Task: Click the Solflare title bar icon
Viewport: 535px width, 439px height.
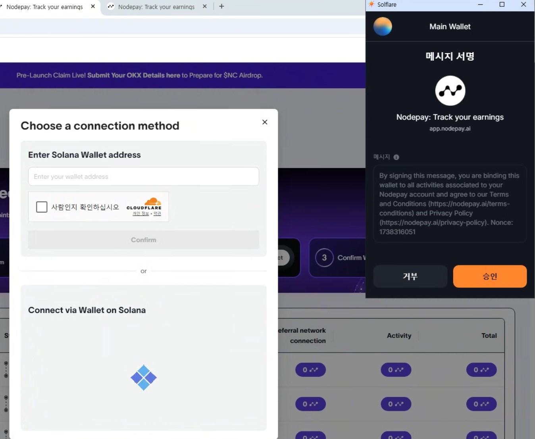Action: (x=371, y=4)
